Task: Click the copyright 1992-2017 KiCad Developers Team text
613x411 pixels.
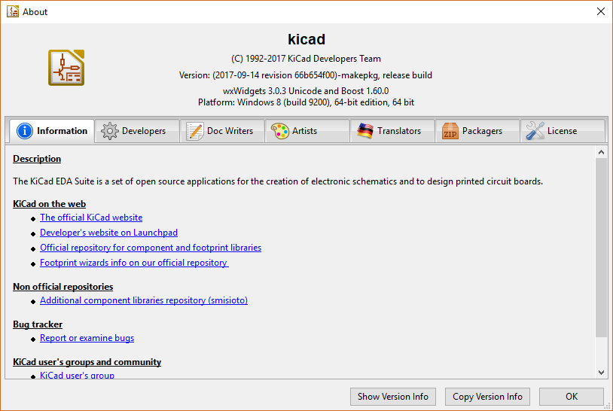Action: click(x=306, y=59)
